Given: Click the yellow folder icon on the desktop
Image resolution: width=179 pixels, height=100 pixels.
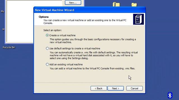Looking at the screenshot, I should click(x=134, y=4).
